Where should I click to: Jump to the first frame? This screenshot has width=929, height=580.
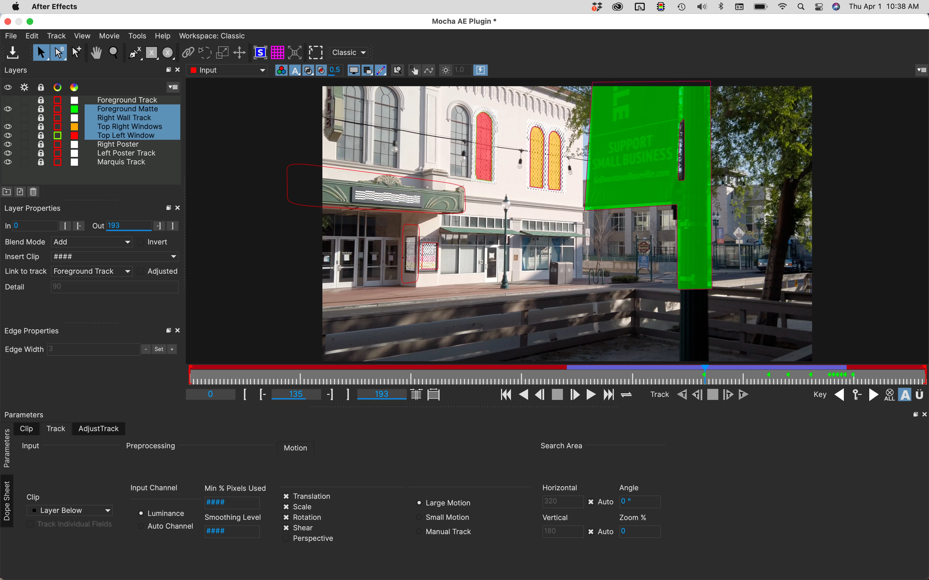coord(506,394)
